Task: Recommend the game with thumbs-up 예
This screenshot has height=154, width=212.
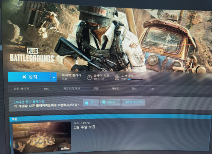Action: coord(91,102)
